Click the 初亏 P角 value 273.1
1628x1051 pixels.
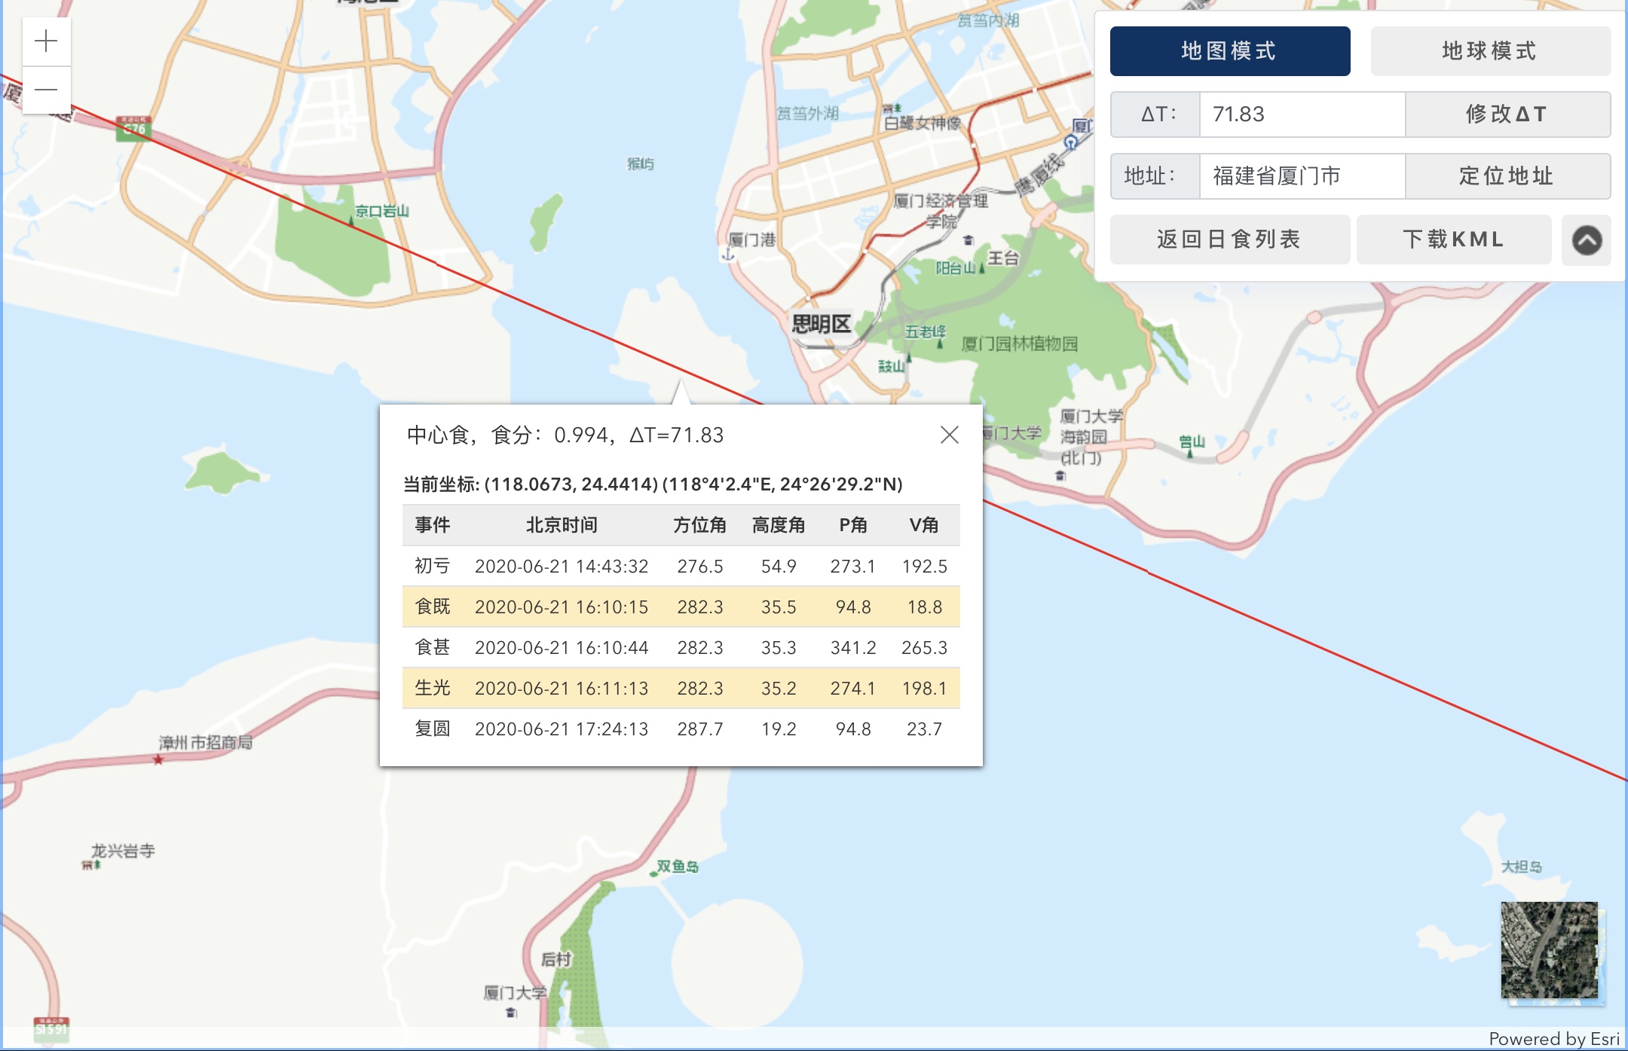pyautogui.click(x=853, y=567)
